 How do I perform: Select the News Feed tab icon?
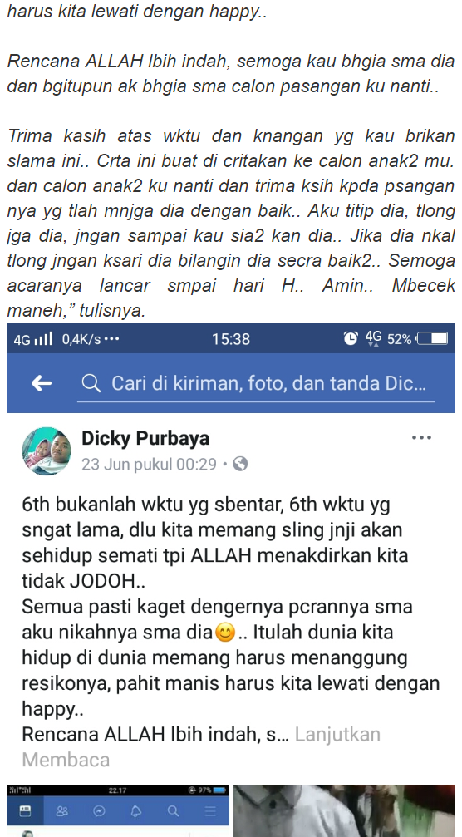(25, 811)
